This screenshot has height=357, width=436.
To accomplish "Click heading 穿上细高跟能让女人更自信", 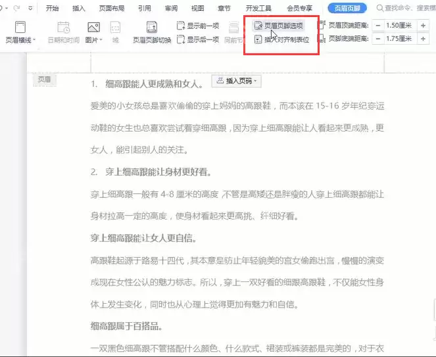I will [x=143, y=238].
